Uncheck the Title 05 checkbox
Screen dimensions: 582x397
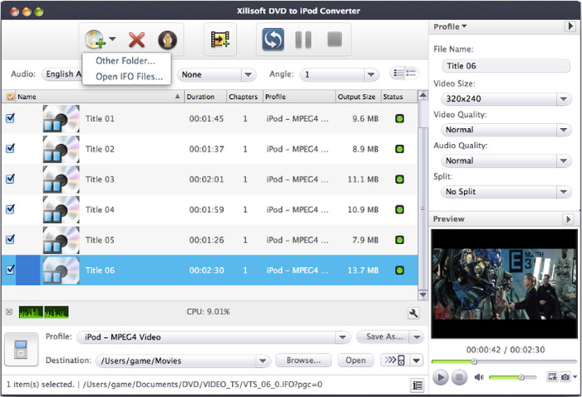point(10,240)
